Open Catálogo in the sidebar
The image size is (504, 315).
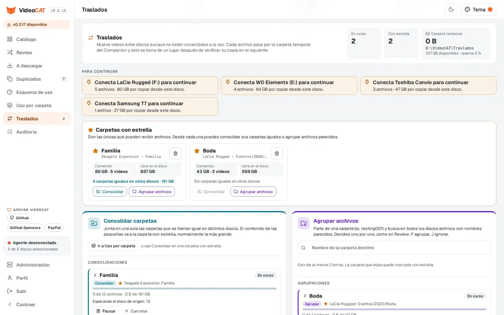coord(37,39)
